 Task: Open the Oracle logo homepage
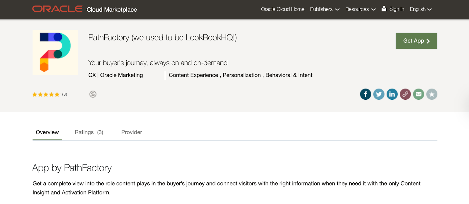[x=57, y=9]
